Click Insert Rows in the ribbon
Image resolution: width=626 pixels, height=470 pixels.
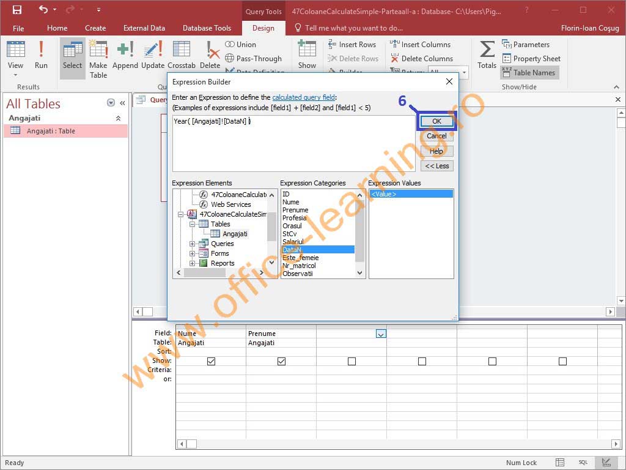(352, 44)
